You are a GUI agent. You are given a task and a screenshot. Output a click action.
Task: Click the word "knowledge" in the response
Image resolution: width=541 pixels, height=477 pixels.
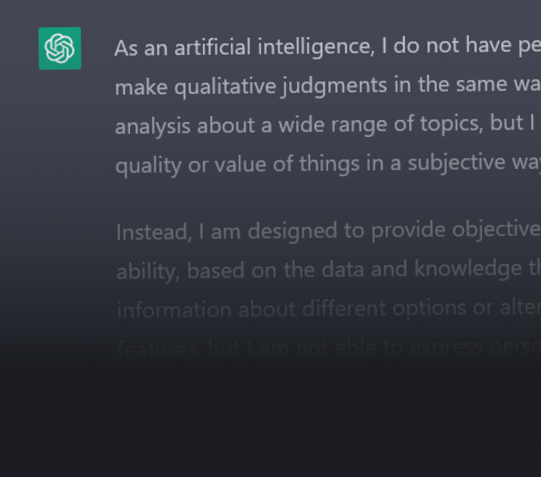468,268
